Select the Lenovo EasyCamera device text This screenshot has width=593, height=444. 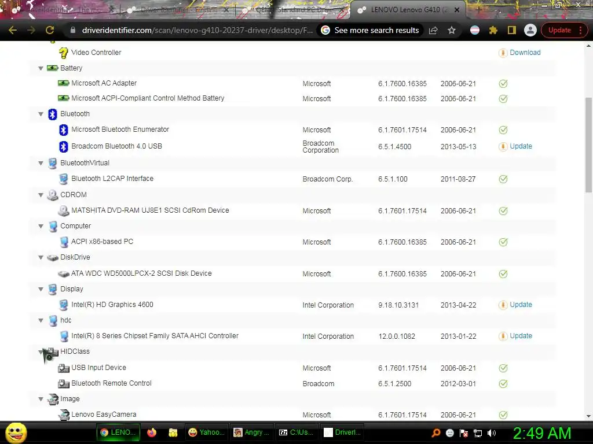click(104, 415)
